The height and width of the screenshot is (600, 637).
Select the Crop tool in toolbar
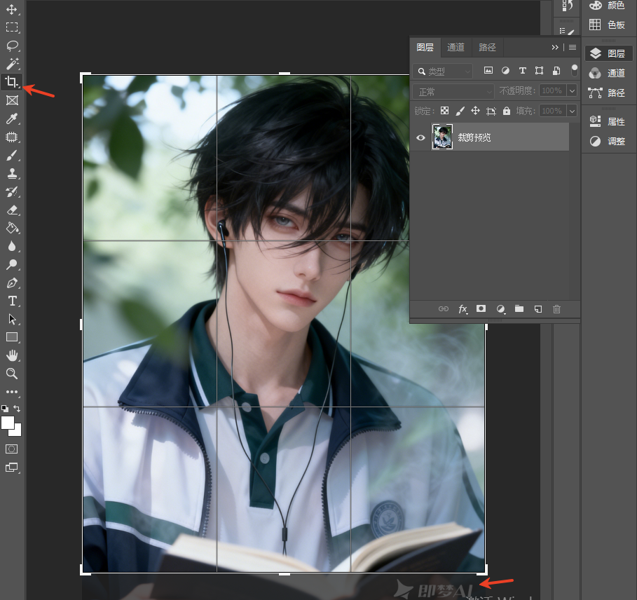coord(12,82)
